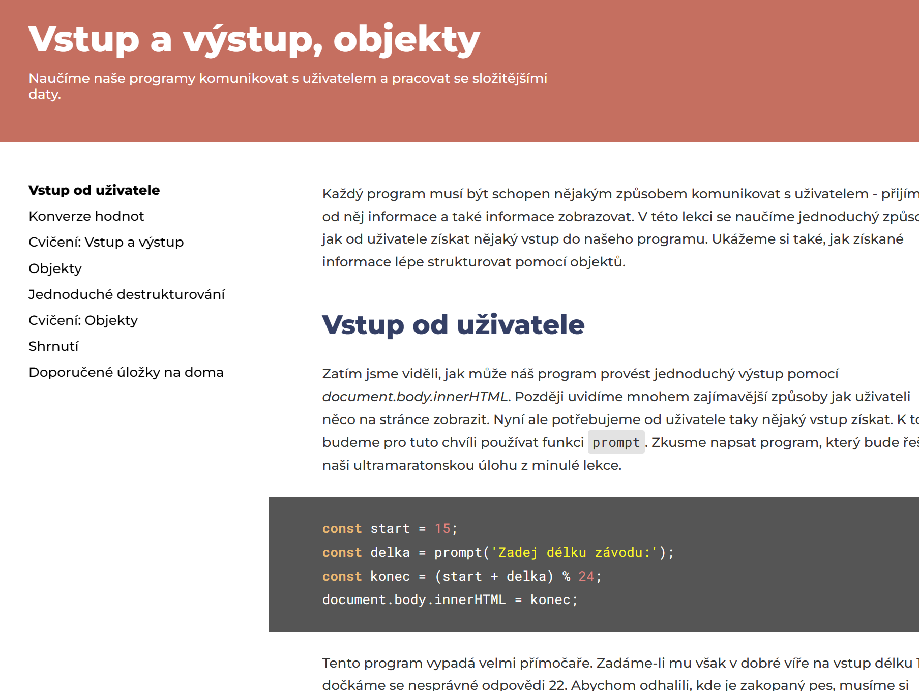Select 'Konverze hodnot' in the navigation
Viewport: 919px width, 691px height.
[x=86, y=216]
